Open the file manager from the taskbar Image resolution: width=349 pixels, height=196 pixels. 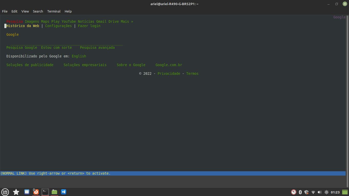coord(54,192)
